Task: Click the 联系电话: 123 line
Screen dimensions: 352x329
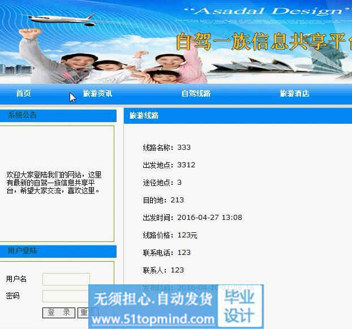Action: click(166, 253)
